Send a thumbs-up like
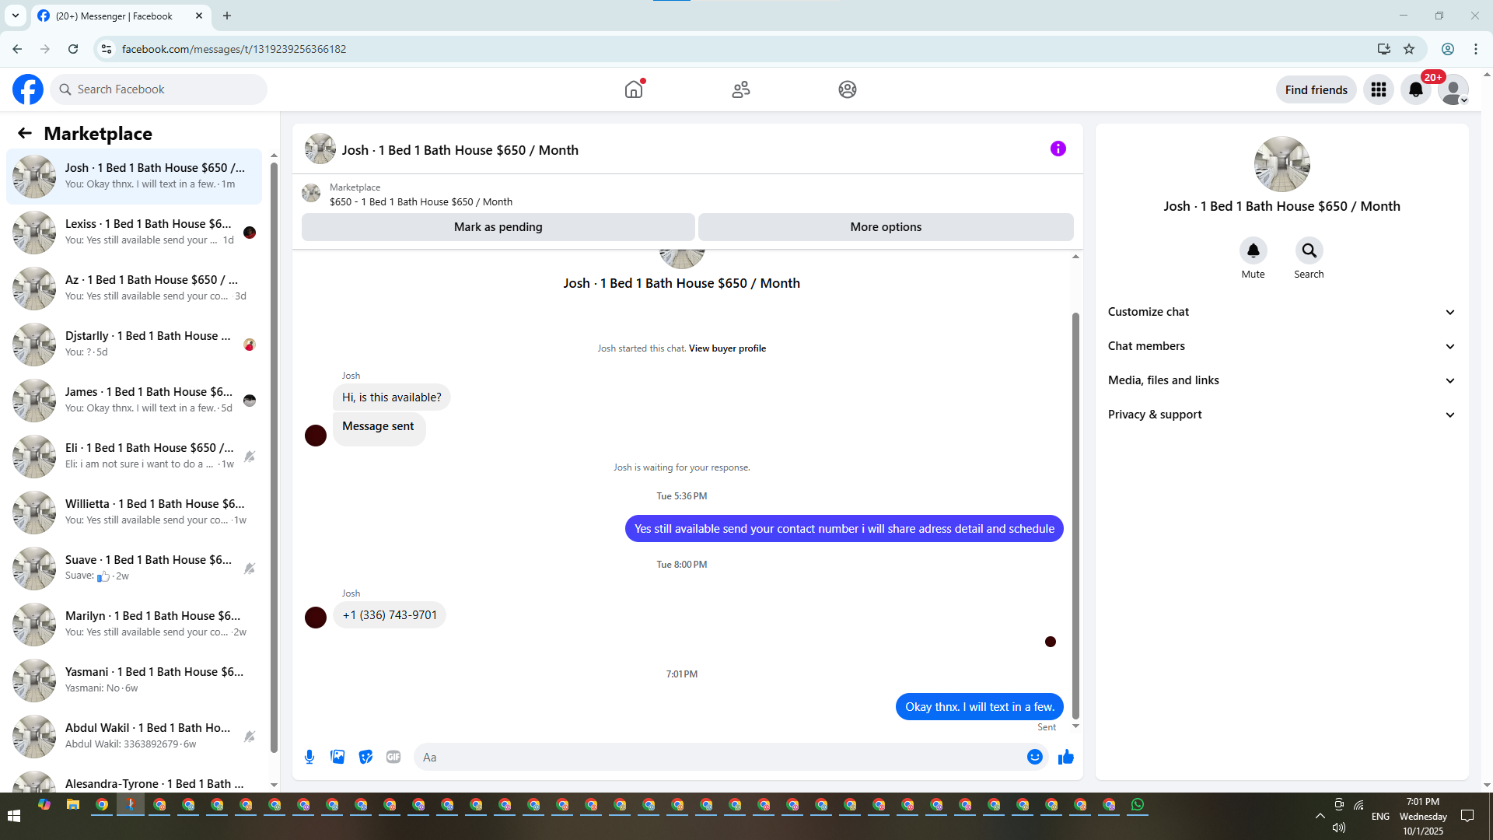The image size is (1493, 840). click(x=1066, y=757)
